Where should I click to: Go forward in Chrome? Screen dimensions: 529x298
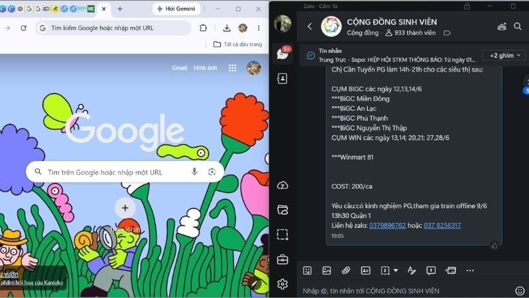click(x=7, y=28)
